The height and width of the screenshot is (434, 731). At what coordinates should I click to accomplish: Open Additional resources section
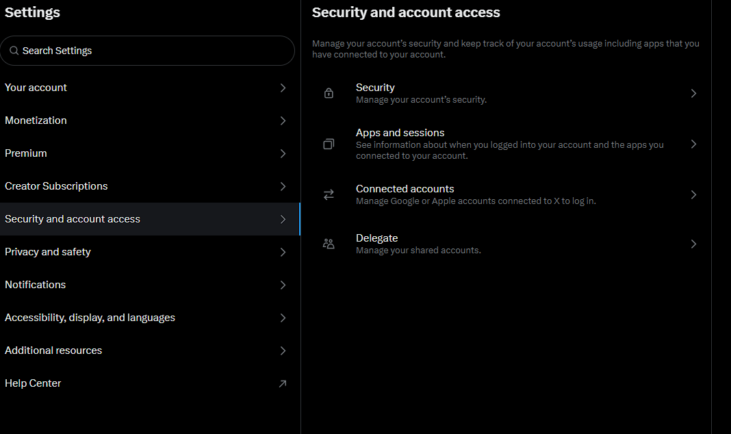coord(150,350)
